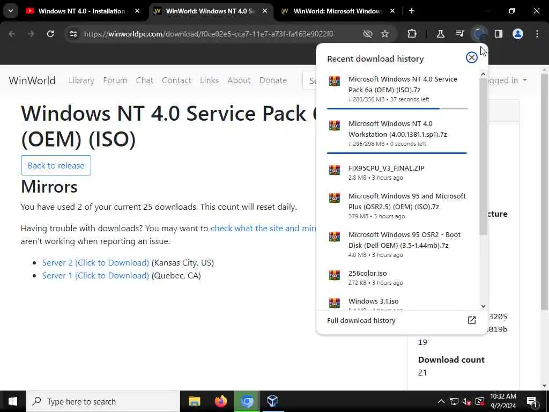Click the WinWorld brand logo link

[x=32, y=80]
